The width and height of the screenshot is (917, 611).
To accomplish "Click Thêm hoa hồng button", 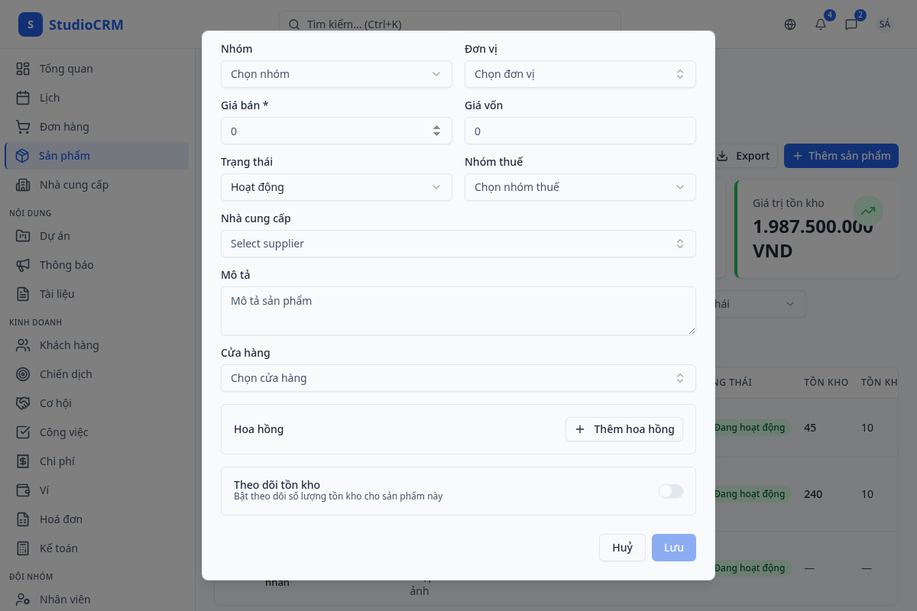I will [x=624, y=429].
